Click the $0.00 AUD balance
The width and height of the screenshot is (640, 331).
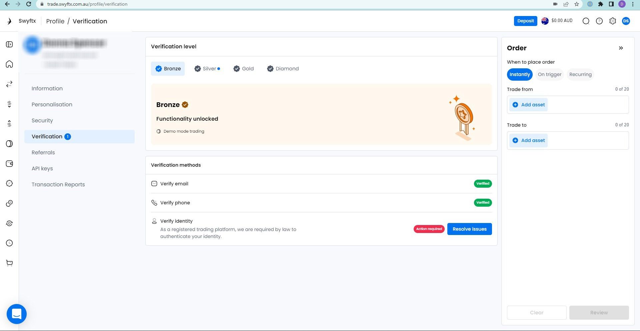[562, 21]
